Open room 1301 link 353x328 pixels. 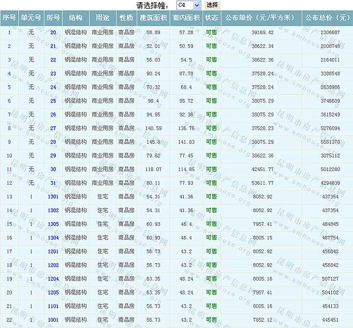[x=53, y=196]
